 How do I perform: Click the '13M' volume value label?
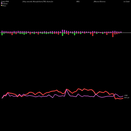pyautogui.click(x=126, y=95)
